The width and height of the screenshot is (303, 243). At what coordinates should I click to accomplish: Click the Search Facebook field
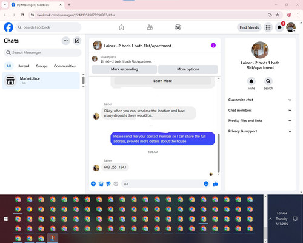(x=48, y=27)
